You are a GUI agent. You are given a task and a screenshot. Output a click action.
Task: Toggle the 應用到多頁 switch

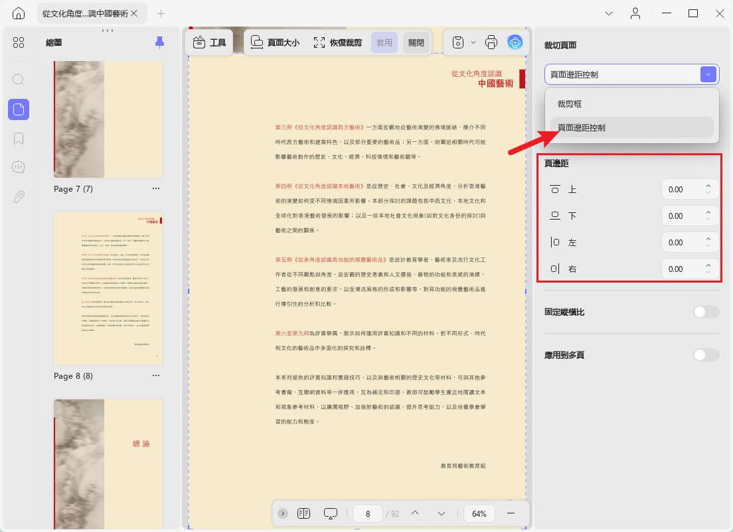pos(706,355)
